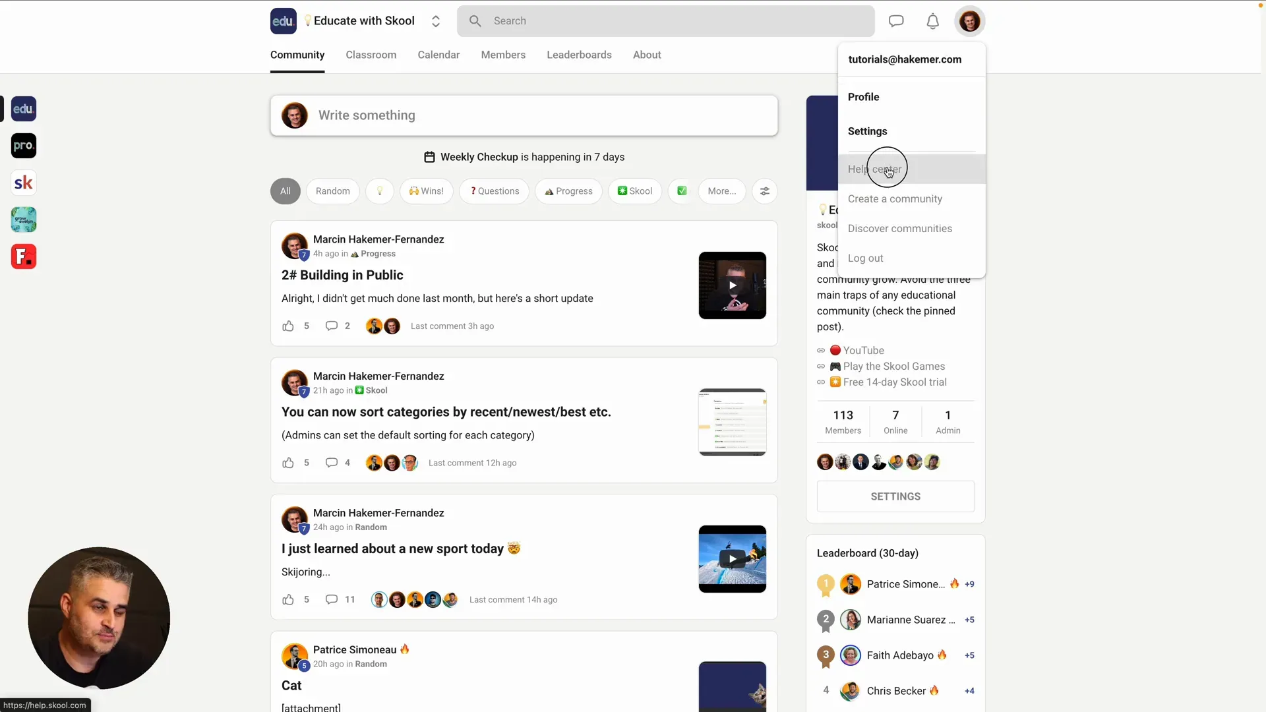Open comments on new sport post
Viewport: 1266px width, 712px height.
(332, 599)
